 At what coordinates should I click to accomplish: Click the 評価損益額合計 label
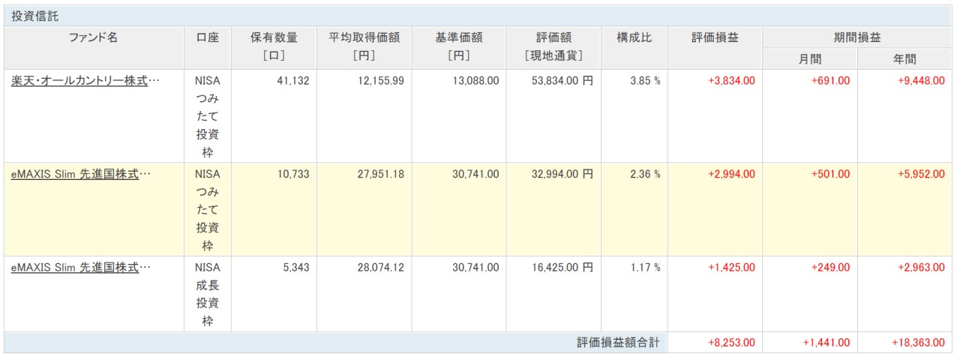click(618, 343)
